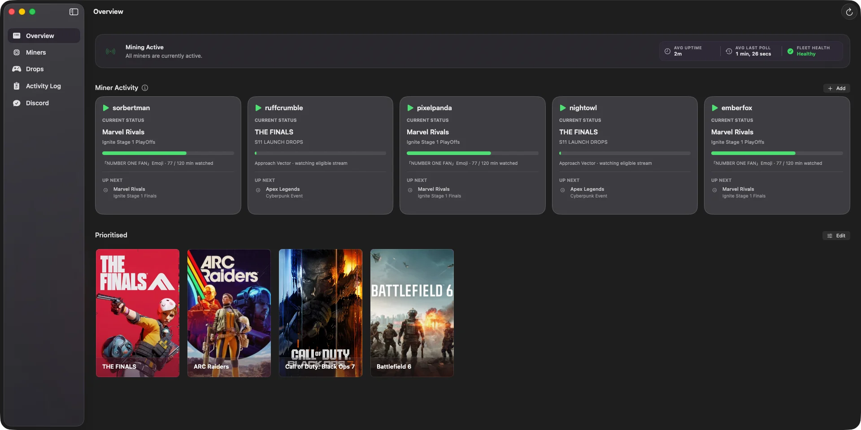Click 'All miners are currently active' message
Image resolution: width=861 pixels, height=430 pixels.
click(x=164, y=56)
